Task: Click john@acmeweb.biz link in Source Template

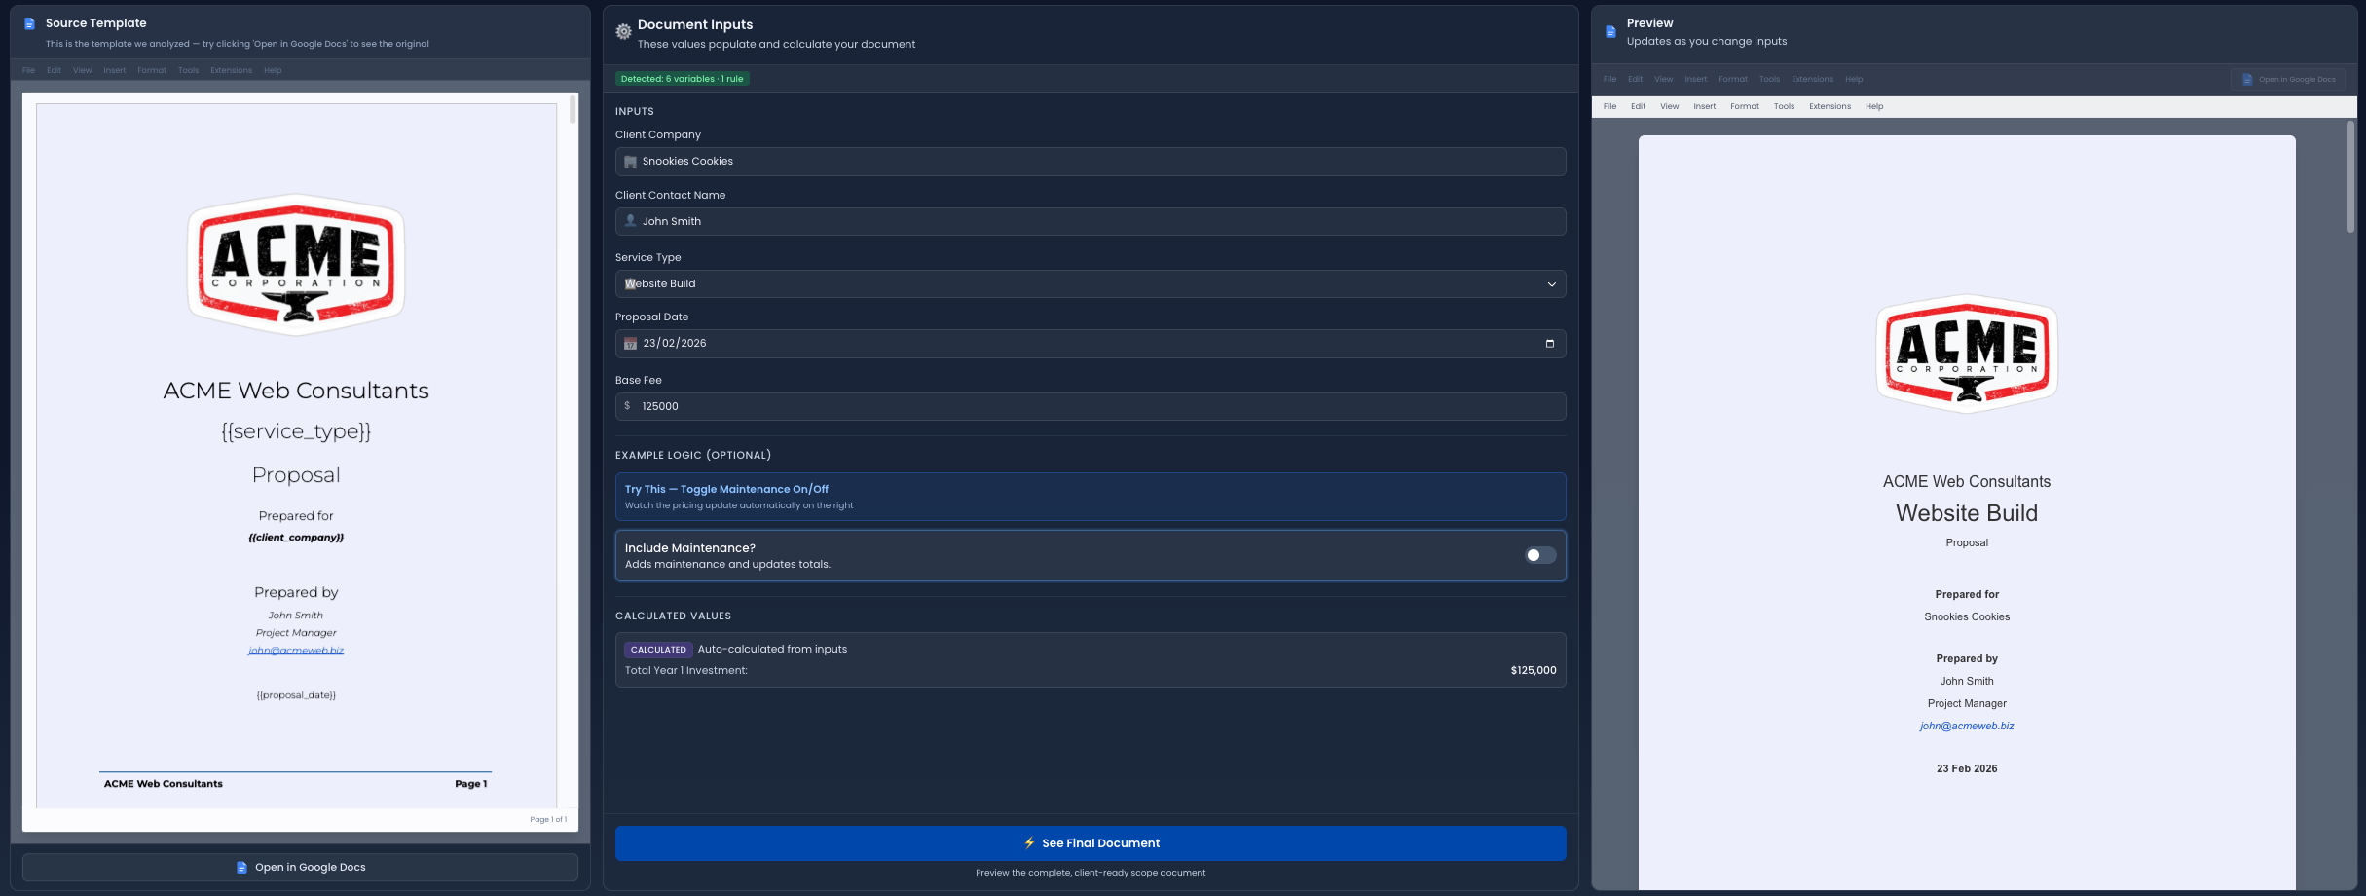Action: click(296, 651)
